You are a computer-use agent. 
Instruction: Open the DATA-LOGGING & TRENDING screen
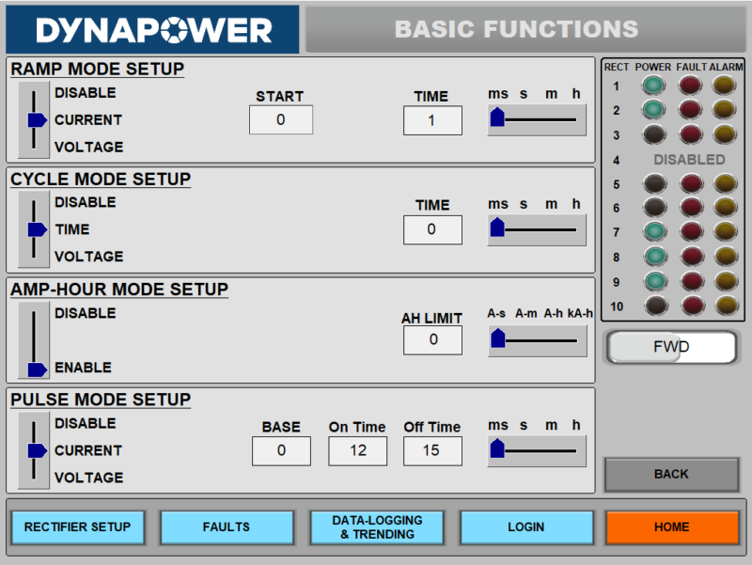(x=376, y=527)
